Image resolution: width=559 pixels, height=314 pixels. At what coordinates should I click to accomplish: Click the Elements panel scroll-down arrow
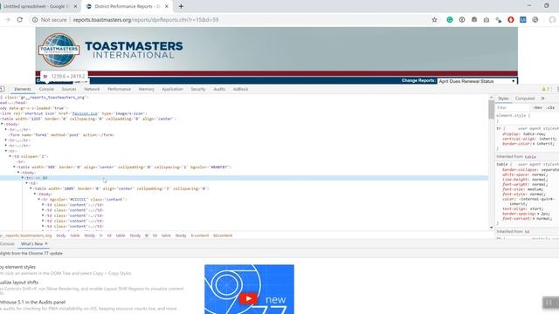(491, 228)
